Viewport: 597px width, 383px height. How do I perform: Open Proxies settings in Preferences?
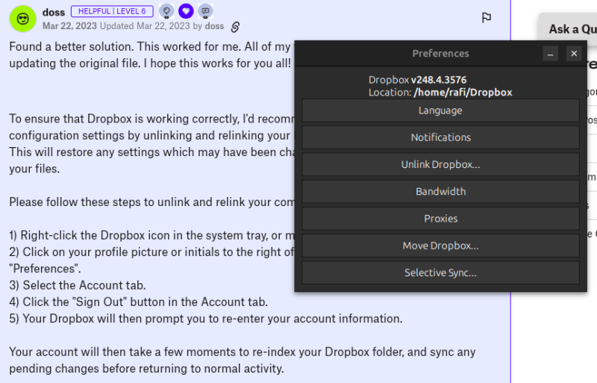pyautogui.click(x=440, y=219)
